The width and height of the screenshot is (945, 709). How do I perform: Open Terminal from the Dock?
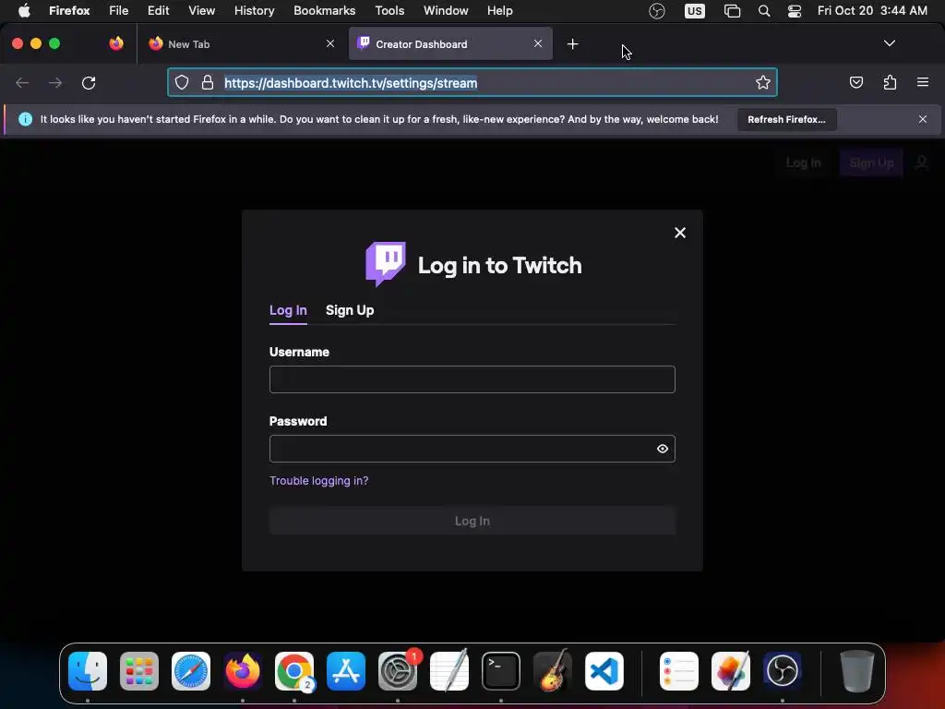point(501,671)
